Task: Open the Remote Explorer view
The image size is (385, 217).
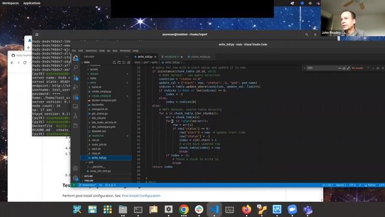Action: point(76,106)
